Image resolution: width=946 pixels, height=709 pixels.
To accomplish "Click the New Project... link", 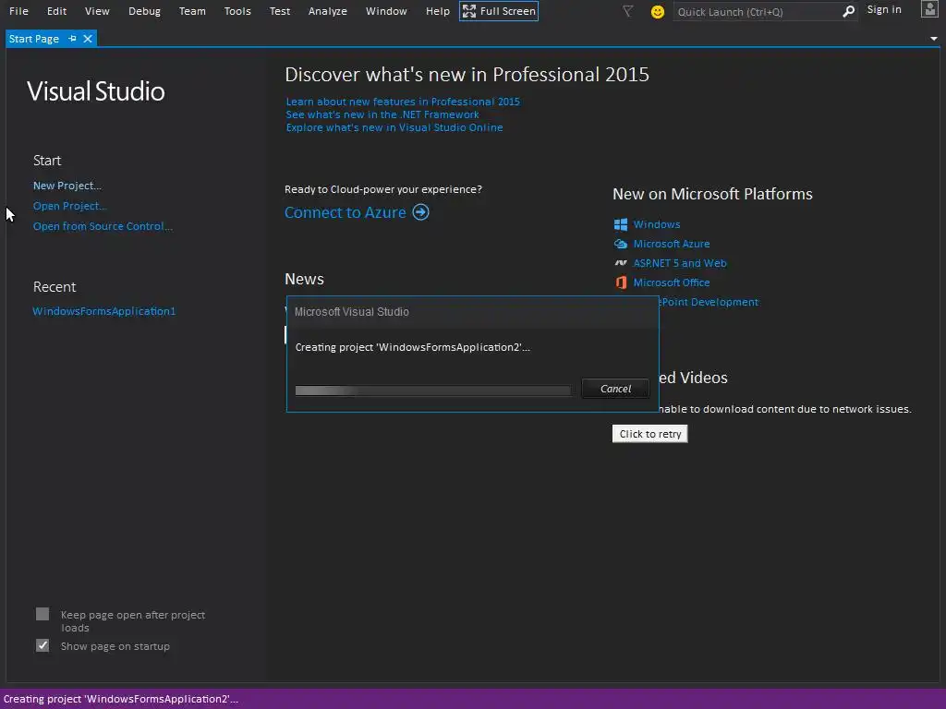I will (x=67, y=186).
